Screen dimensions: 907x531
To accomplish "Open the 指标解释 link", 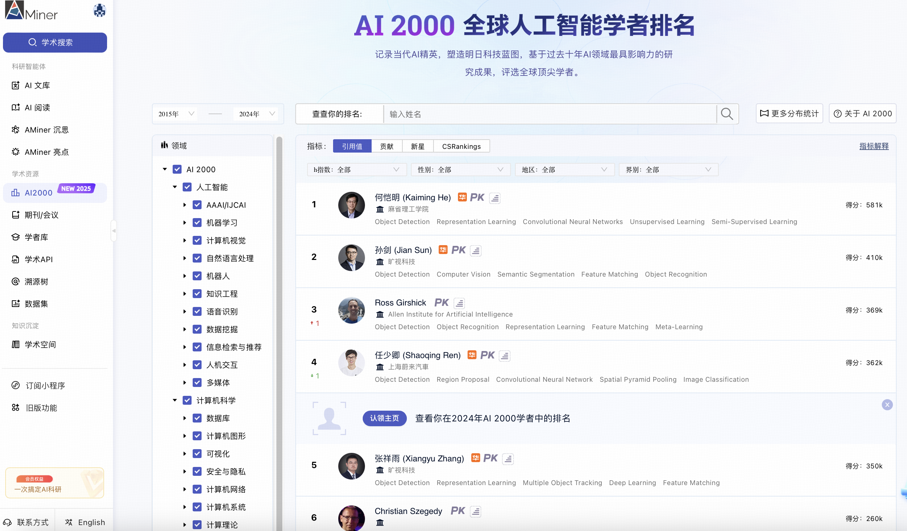I will click(x=873, y=146).
